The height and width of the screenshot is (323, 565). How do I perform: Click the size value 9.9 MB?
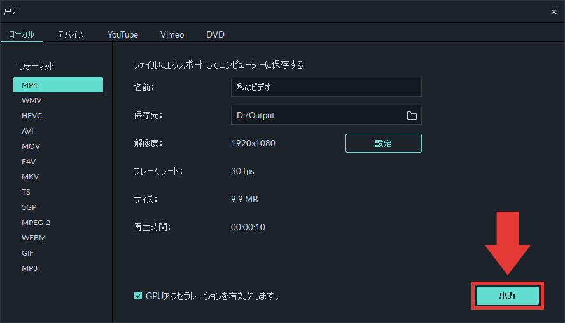pos(244,199)
